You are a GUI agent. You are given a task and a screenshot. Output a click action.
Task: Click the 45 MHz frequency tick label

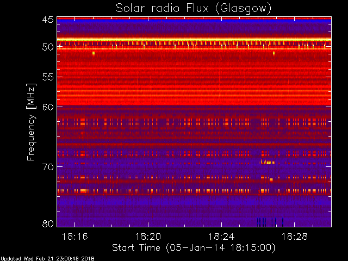point(48,20)
